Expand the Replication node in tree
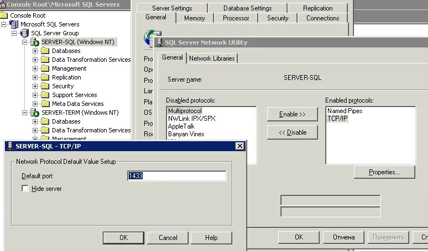 click(35, 77)
